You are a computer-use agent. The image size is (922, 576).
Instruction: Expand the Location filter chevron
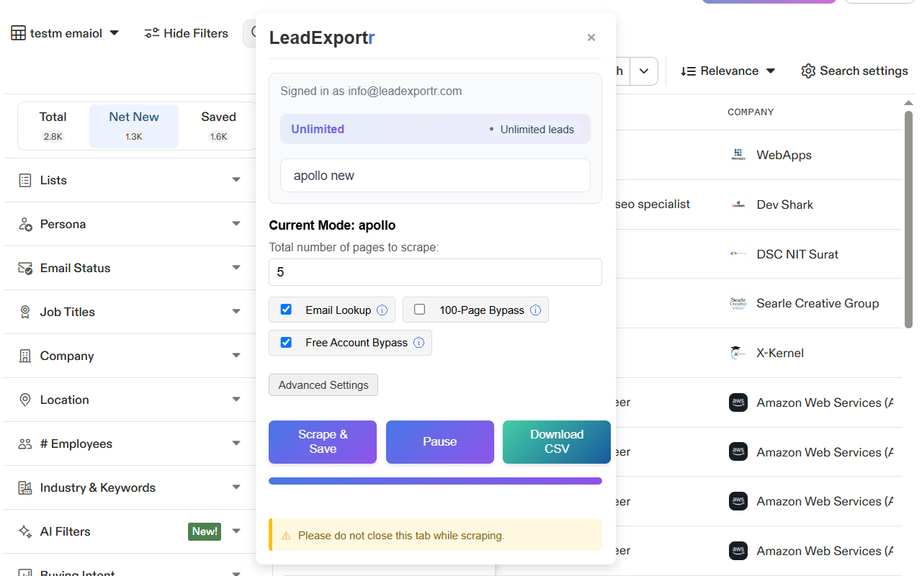click(x=236, y=400)
